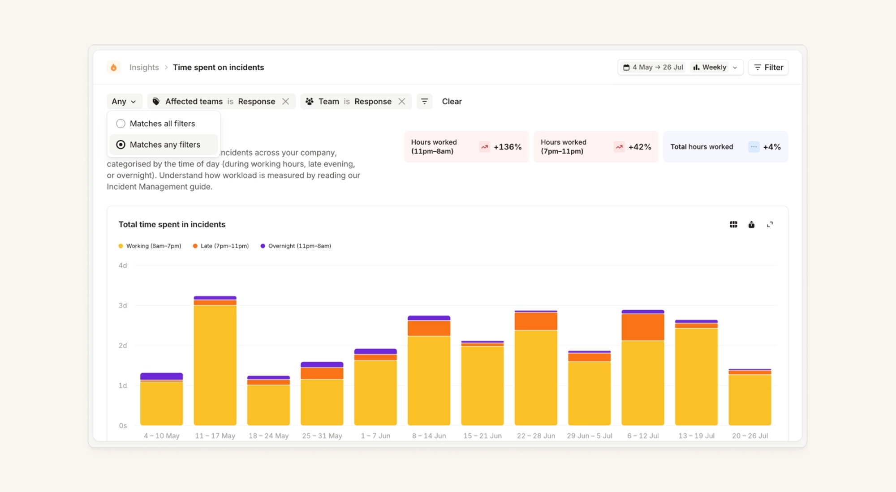The height and width of the screenshot is (492, 896).
Task: Clear all filters
Action: tap(452, 102)
